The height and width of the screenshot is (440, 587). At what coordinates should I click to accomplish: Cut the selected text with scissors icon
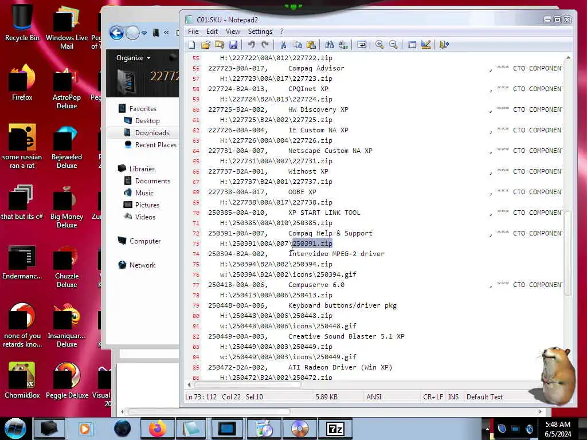[283, 45]
